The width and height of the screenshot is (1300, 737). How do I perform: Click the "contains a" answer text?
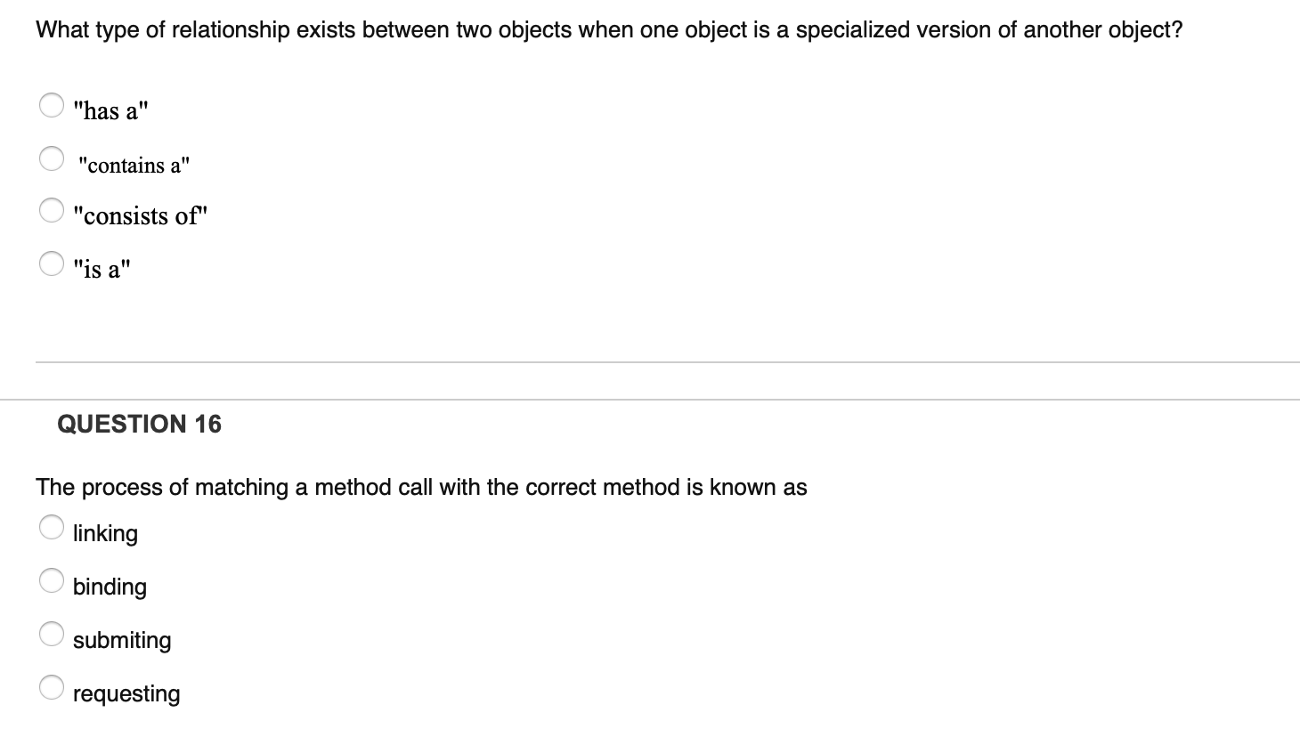coord(134,165)
